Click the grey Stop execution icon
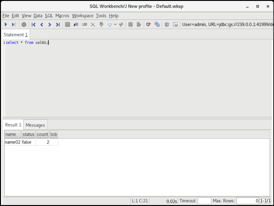The image size is (274, 206). 24,25
